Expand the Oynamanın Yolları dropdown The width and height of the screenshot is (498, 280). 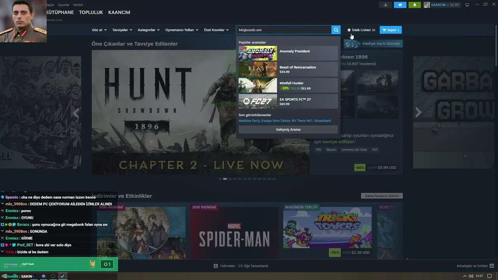(182, 30)
